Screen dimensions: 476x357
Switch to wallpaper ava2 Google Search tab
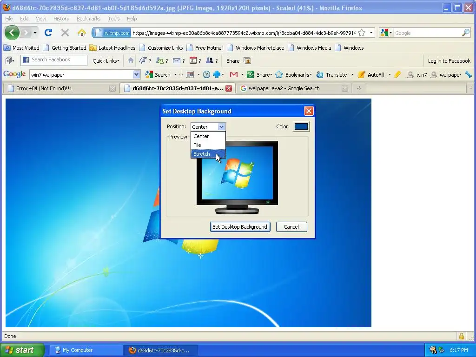click(x=293, y=88)
